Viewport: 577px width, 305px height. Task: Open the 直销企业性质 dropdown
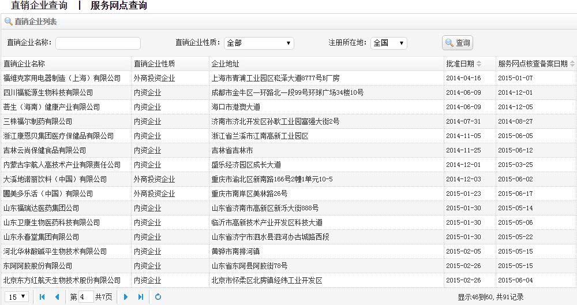(x=259, y=43)
